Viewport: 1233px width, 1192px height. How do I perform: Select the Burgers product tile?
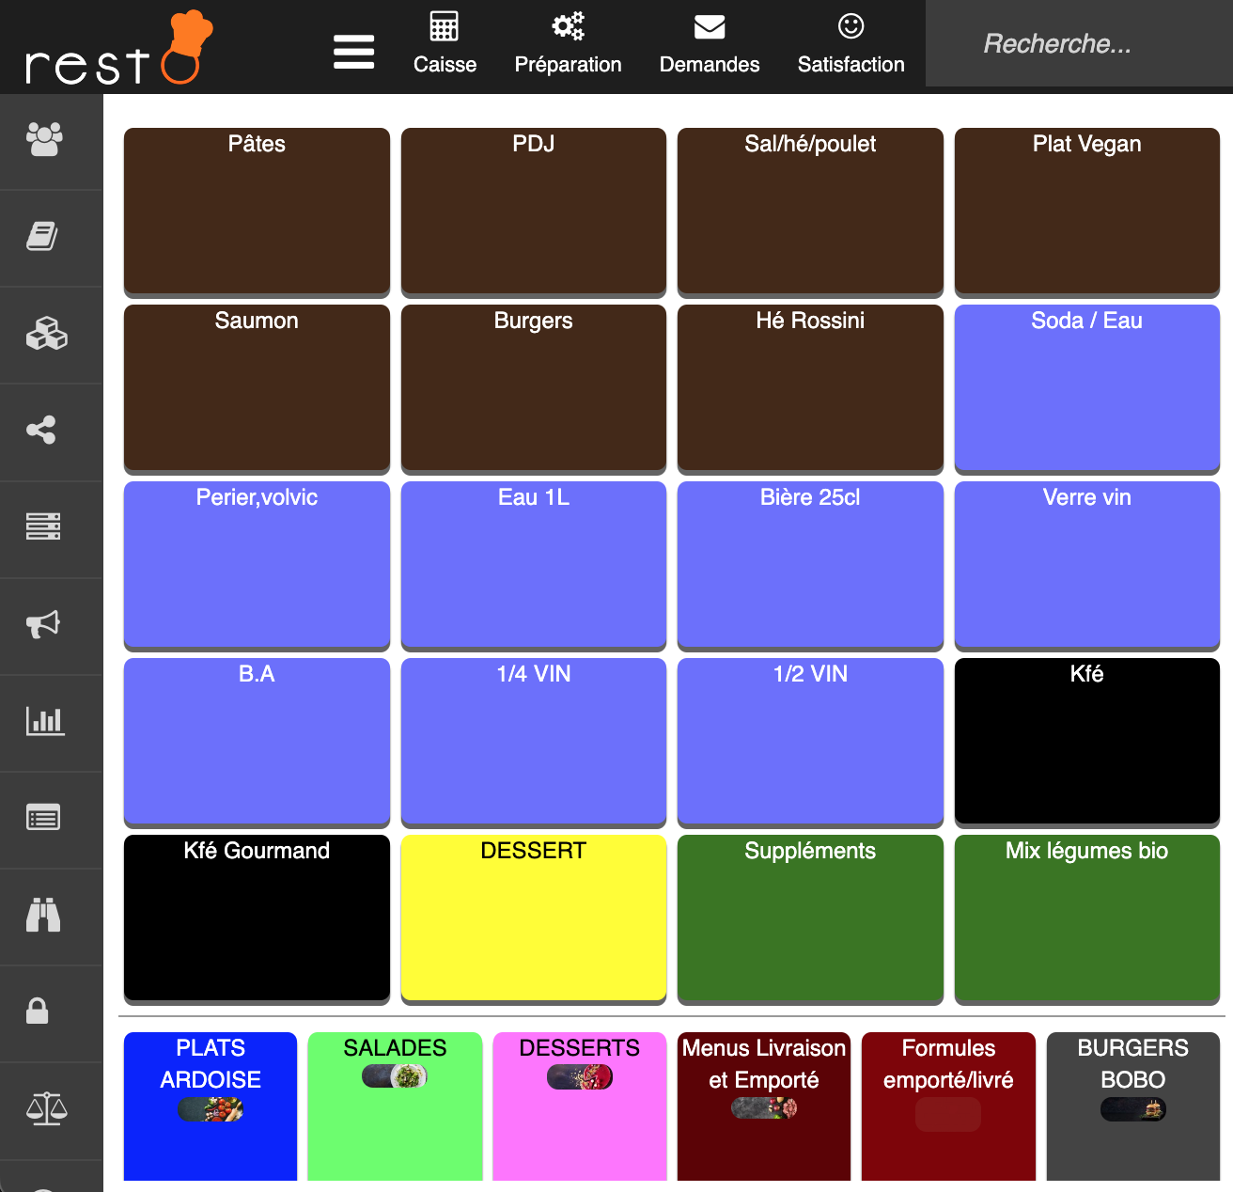[533, 387]
